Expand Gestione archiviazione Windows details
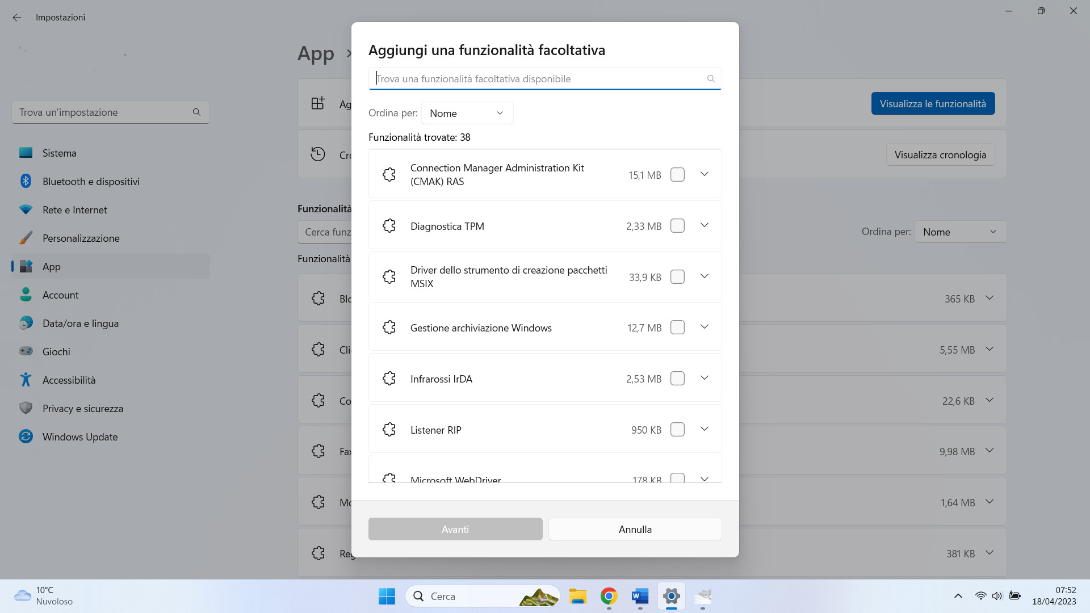The width and height of the screenshot is (1090, 613). pyautogui.click(x=704, y=327)
